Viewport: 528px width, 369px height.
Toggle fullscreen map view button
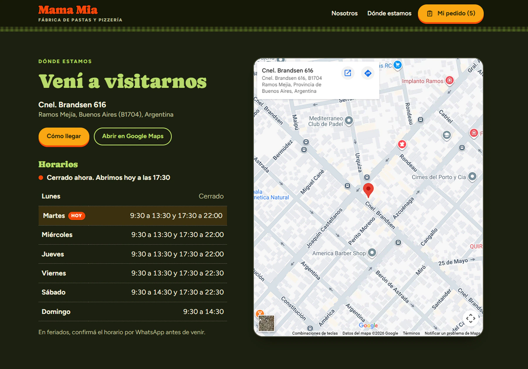(471, 318)
